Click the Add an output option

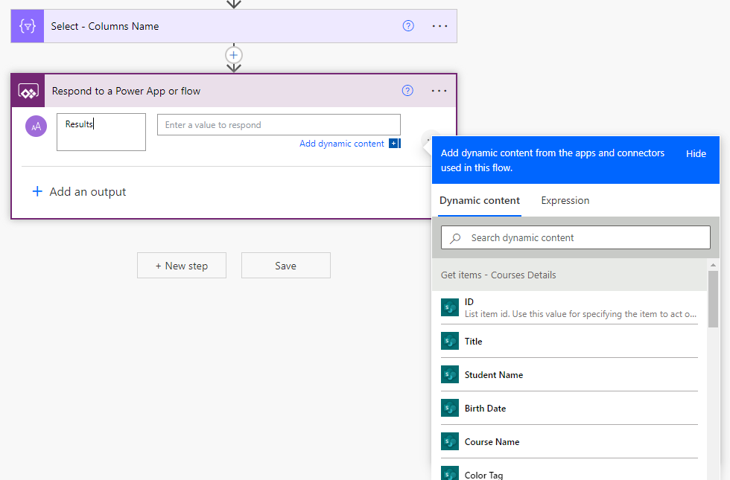click(80, 192)
